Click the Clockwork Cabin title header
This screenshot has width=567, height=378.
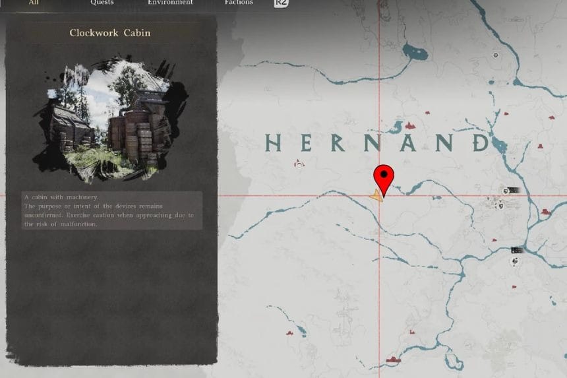(x=110, y=33)
